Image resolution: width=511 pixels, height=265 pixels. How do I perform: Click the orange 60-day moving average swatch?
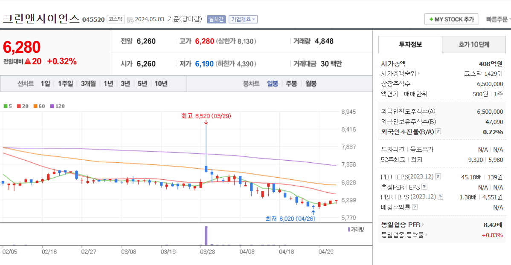coord(35,106)
